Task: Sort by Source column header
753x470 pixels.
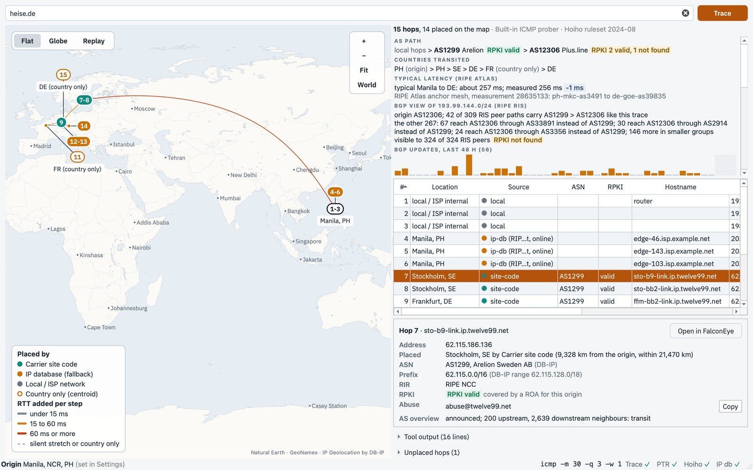Action: coord(519,187)
